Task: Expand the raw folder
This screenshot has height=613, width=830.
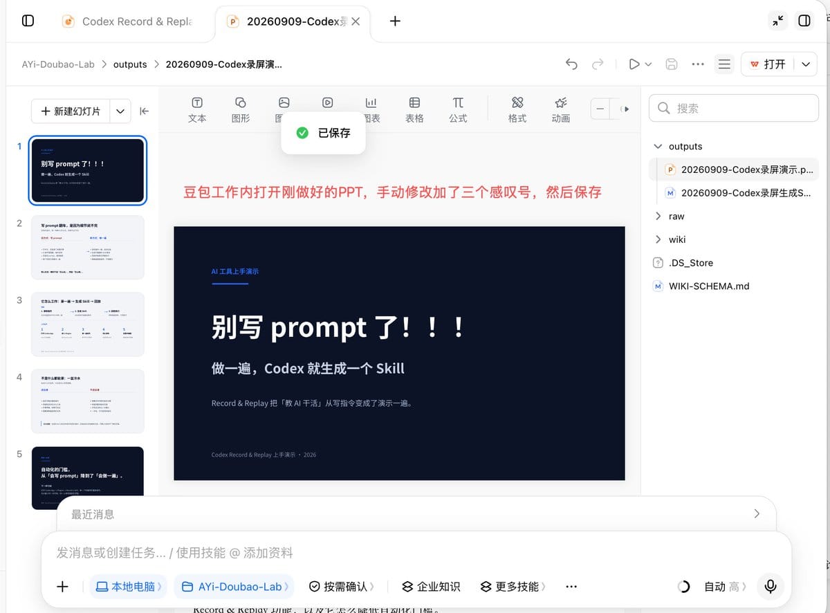Action: click(658, 217)
